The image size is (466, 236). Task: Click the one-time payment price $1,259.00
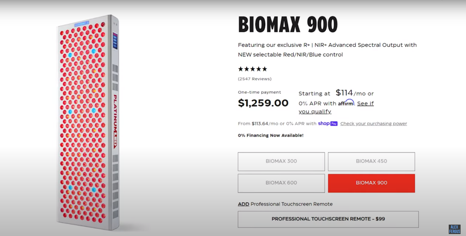click(263, 103)
